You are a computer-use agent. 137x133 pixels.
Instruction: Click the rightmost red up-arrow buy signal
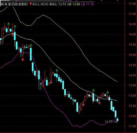coord(99,103)
